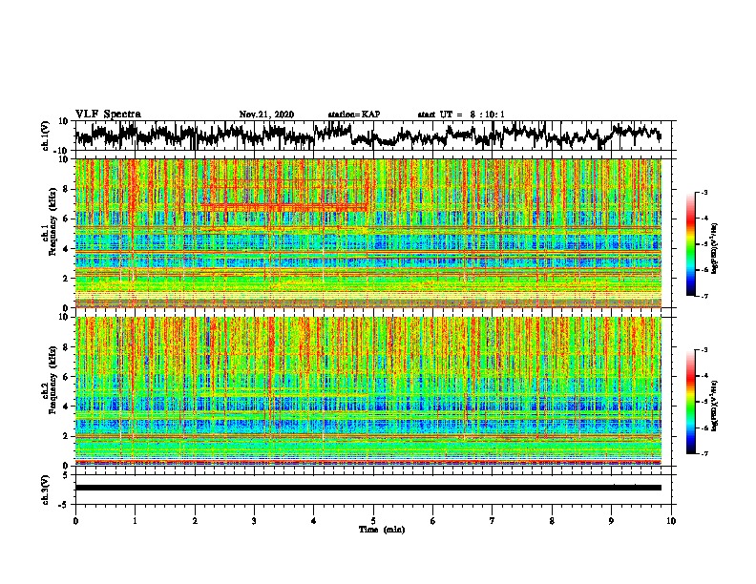Click the time axis tick "6"
The height and width of the screenshot is (584, 756).
click(x=433, y=521)
